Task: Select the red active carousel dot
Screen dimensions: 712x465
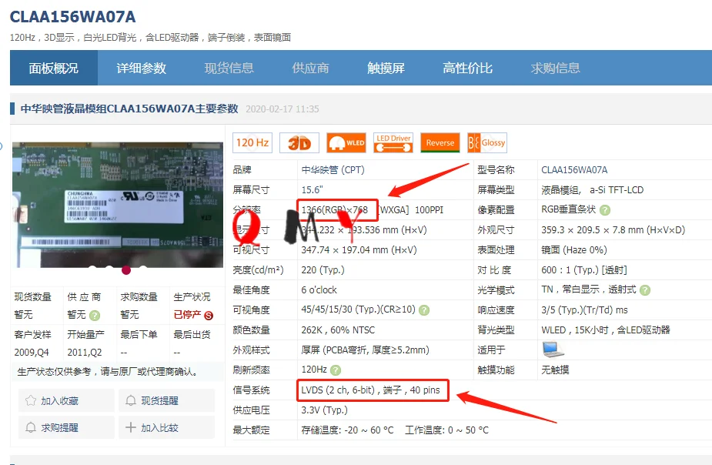Action: tap(126, 270)
